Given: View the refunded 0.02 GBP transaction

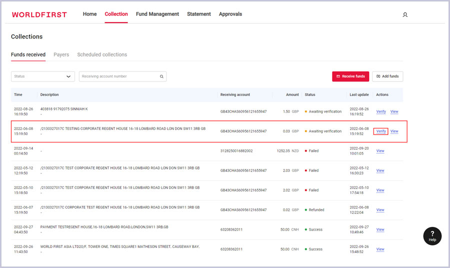Looking at the screenshot, I should [x=380, y=210].
